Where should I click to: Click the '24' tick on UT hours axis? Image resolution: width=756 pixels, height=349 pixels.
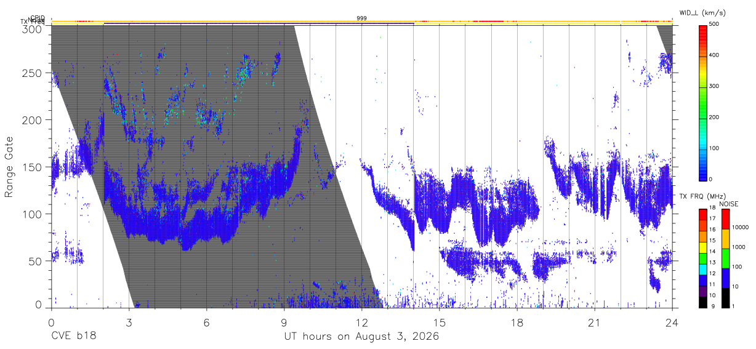[672, 323]
